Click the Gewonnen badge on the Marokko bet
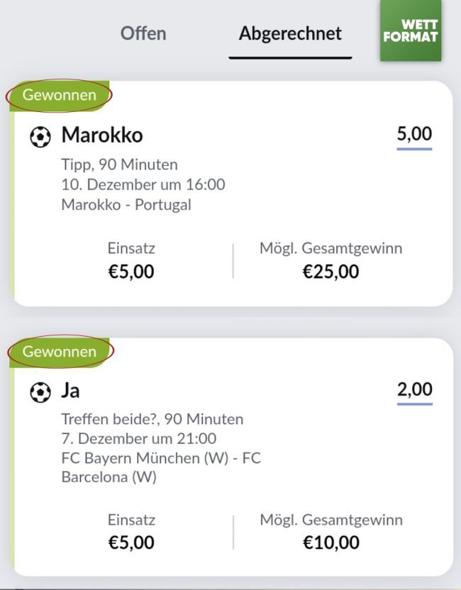This screenshot has width=461, height=590. [x=60, y=95]
